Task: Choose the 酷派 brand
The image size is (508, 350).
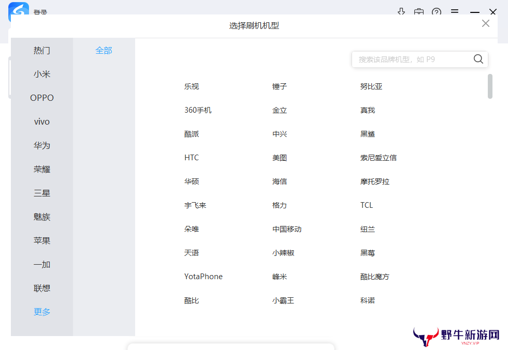Action: coord(192,134)
